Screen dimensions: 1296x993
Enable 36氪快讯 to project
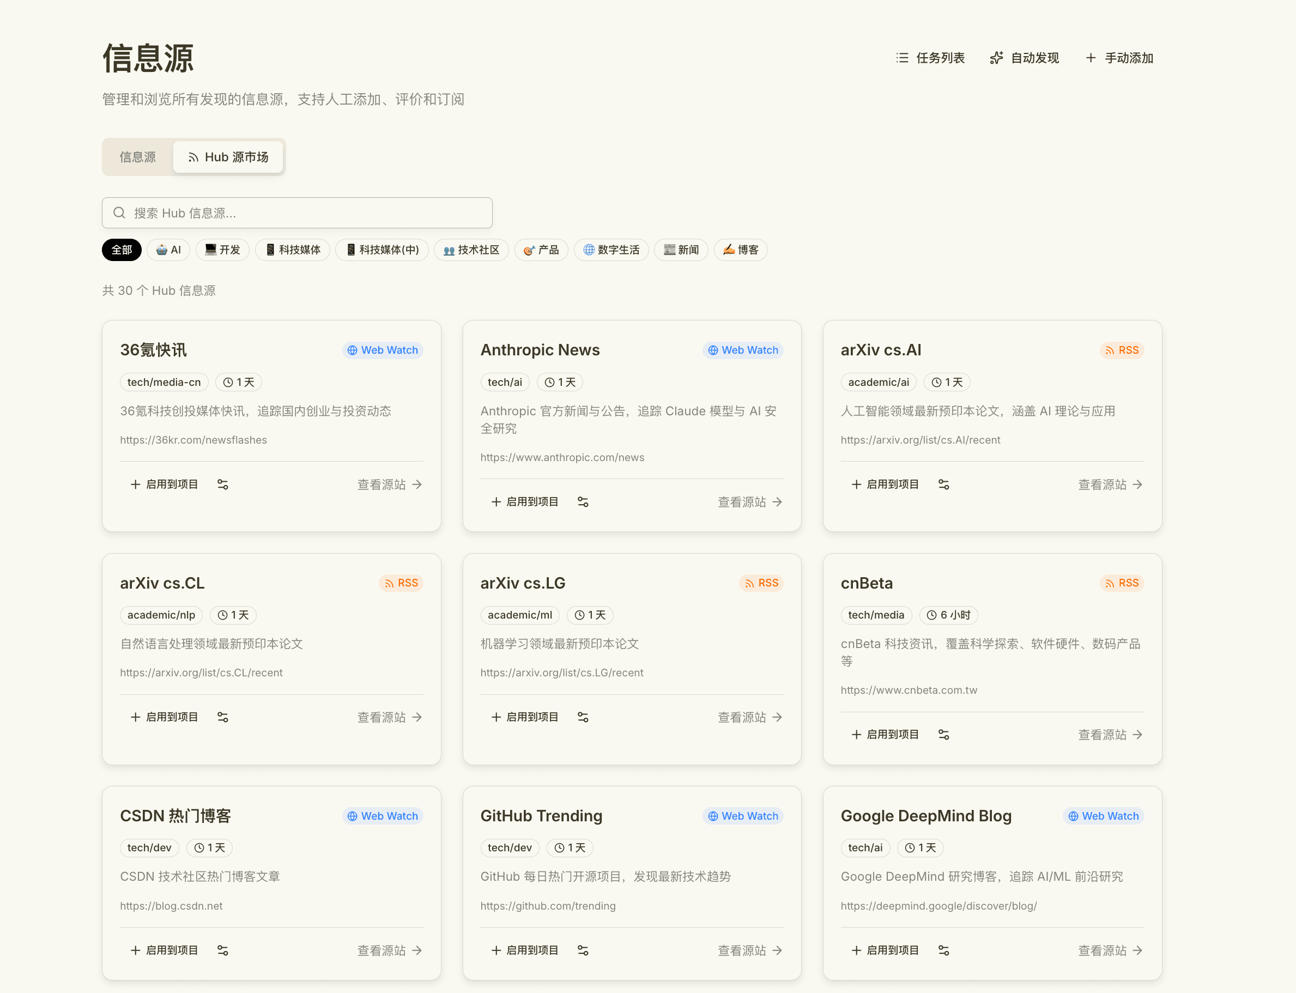tap(164, 484)
